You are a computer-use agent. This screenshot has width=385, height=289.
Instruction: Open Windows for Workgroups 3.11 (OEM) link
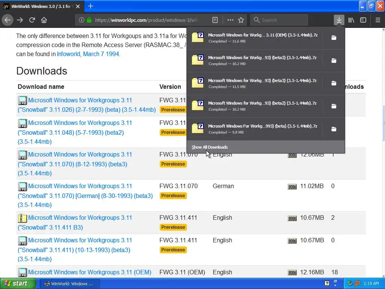89,272
